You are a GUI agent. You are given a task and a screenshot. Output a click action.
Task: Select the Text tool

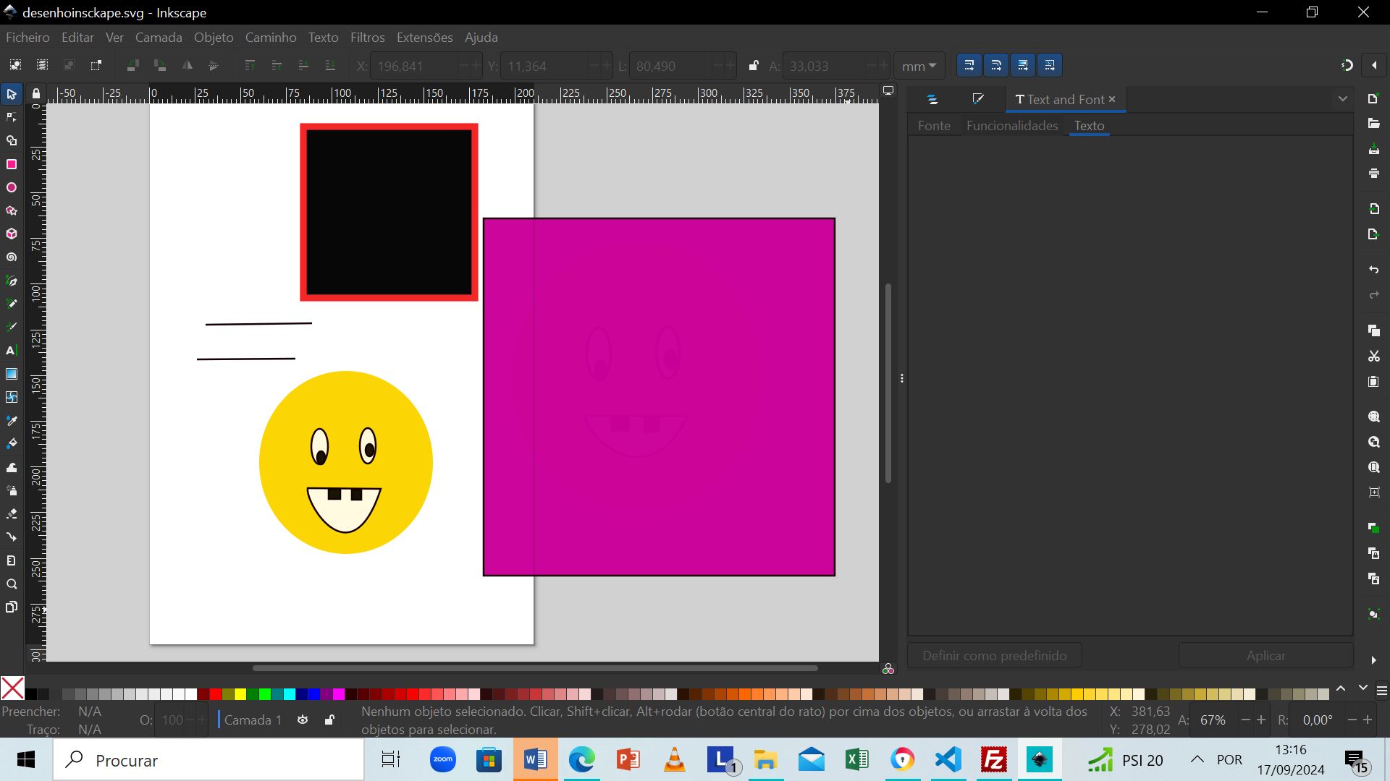click(12, 351)
